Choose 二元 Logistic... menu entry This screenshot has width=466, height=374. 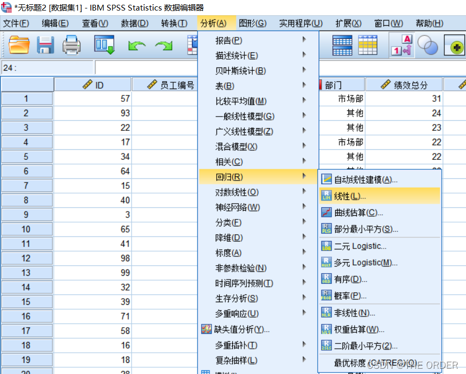(x=380, y=246)
